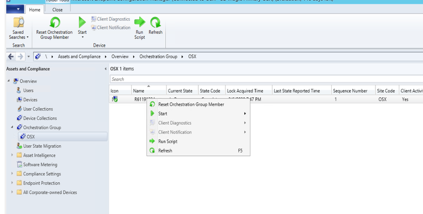The width and height of the screenshot is (423, 214).
Task: Collapse the Assets and Compliance pane
Action: coord(105,69)
